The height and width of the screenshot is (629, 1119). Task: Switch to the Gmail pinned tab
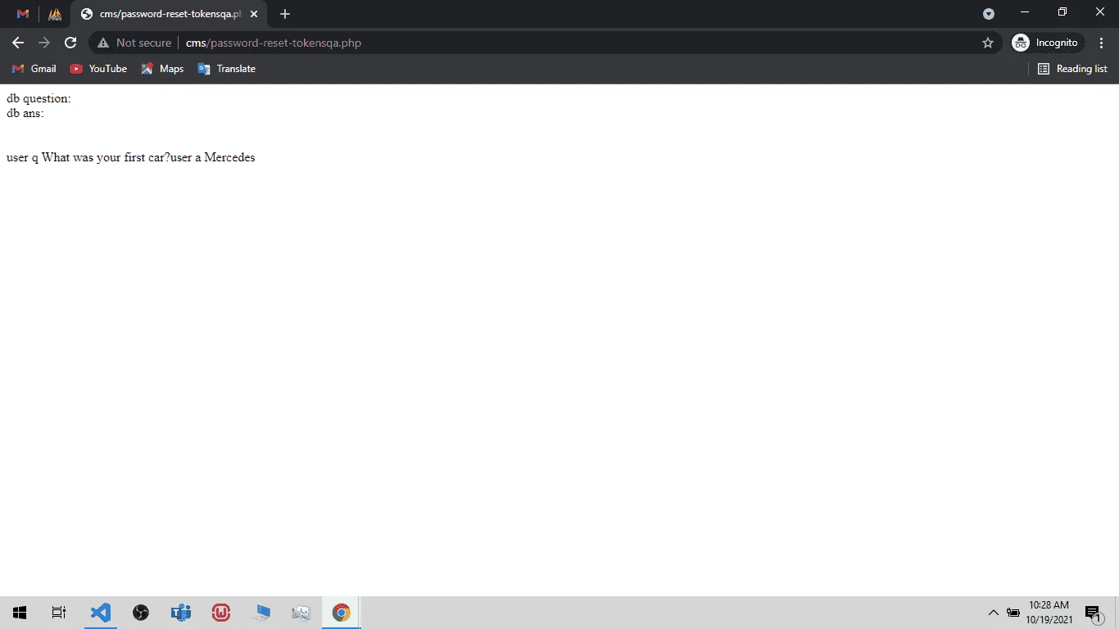[23, 14]
